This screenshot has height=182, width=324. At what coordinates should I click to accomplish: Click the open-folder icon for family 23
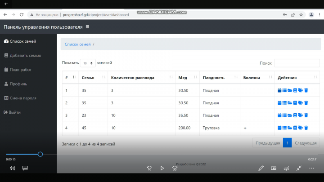pos(290,115)
